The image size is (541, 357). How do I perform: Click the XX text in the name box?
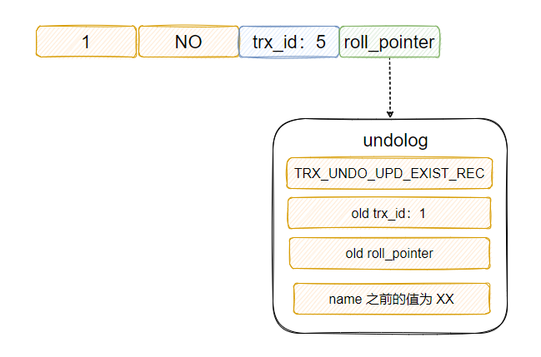coord(444,299)
